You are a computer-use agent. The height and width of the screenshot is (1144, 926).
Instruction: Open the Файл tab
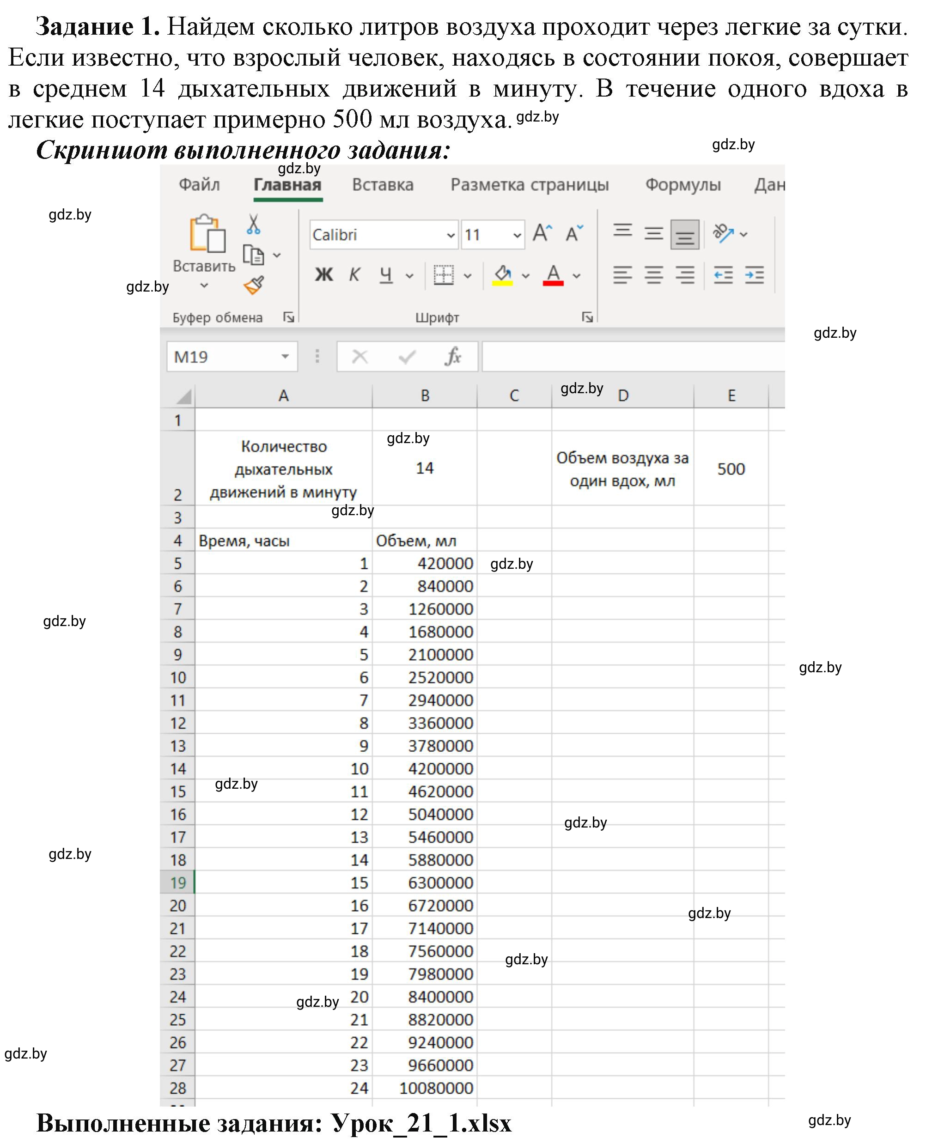click(x=199, y=184)
